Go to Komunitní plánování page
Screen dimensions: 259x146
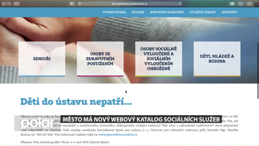167,12
